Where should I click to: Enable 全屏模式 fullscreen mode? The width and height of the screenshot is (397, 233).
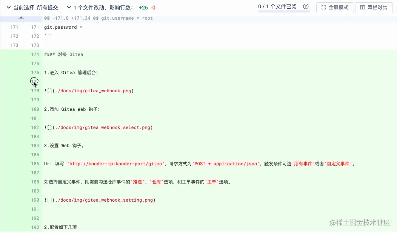(335, 8)
